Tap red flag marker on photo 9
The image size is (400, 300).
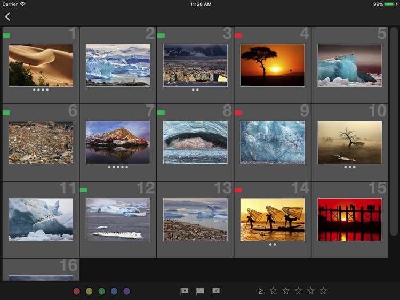[238, 112]
